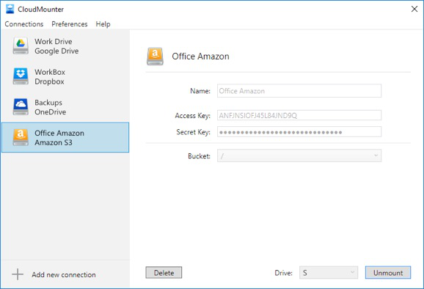Click the Delete button
Image resolution: width=424 pixels, height=289 pixels.
pos(164,273)
